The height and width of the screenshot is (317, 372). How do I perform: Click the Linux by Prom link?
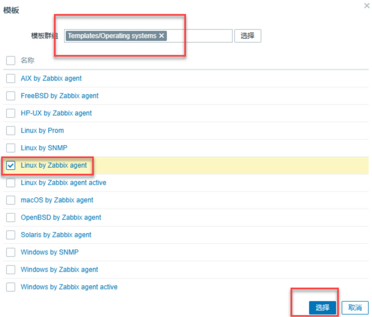(x=42, y=131)
